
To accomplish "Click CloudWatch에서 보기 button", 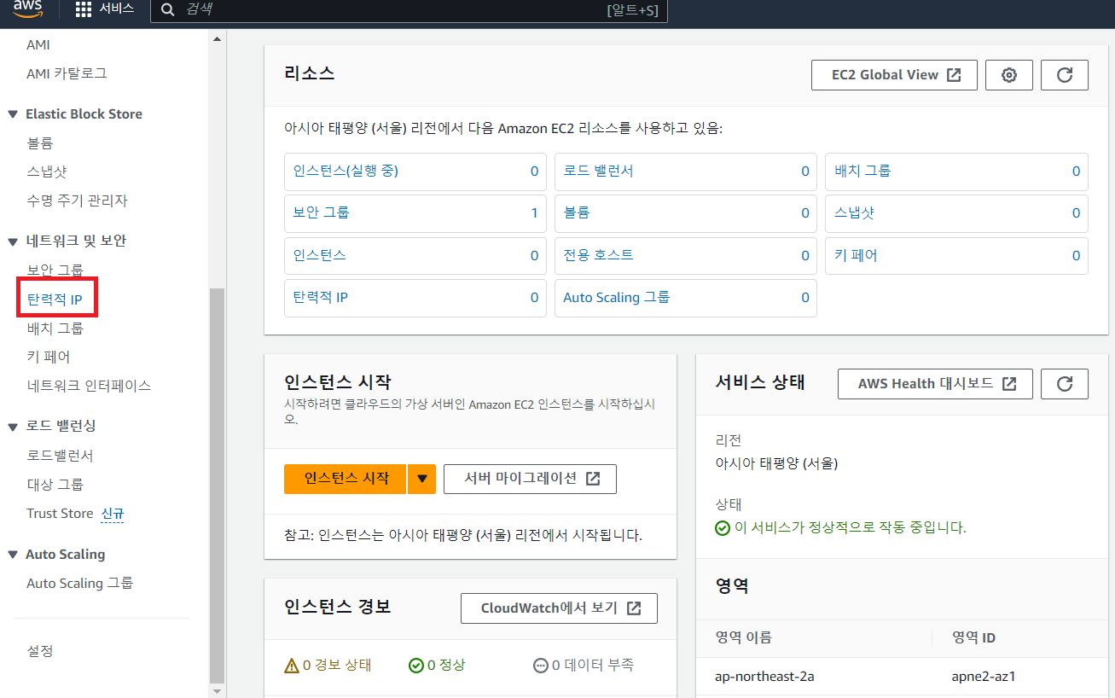I will click(559, 608).
